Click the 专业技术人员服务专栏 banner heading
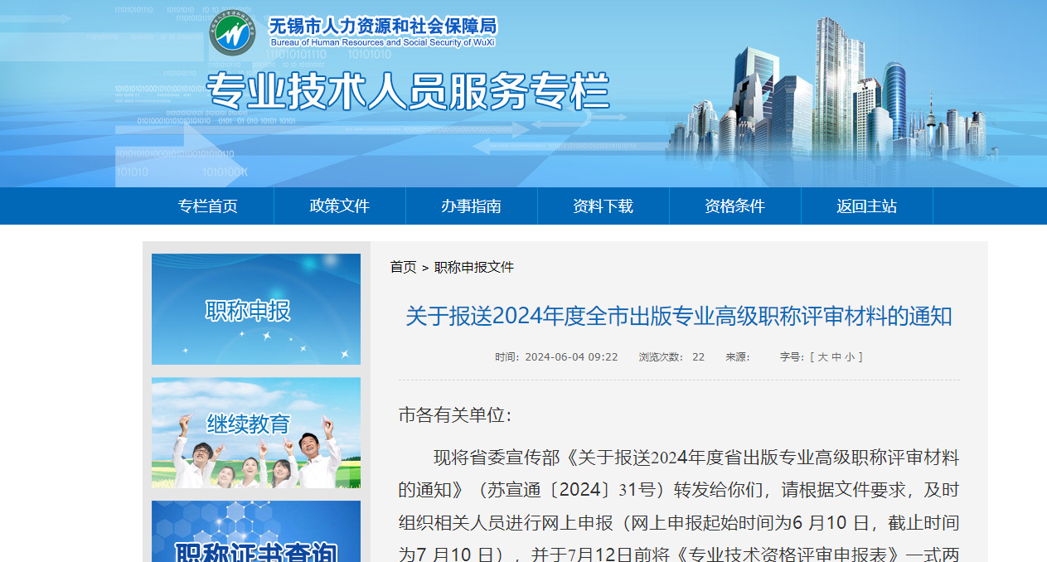Image resolution: width=1047 pixels, height=562 pixels. [x=408, y=91]
